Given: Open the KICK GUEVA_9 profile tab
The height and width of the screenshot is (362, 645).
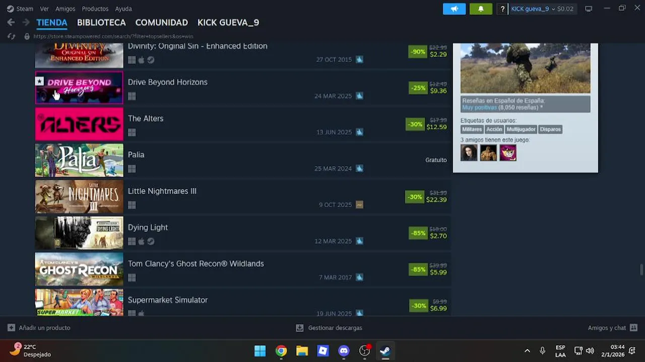Looking at the screenshot, I should (x=228, y=23).
